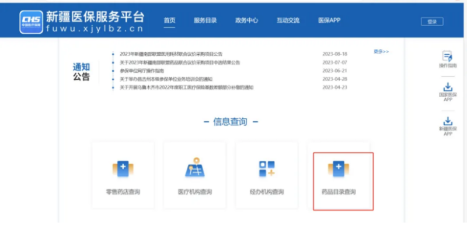The width and height of the screenshot is (467, 226).
Task: Go to the 首页 tab
Action: 169,20
